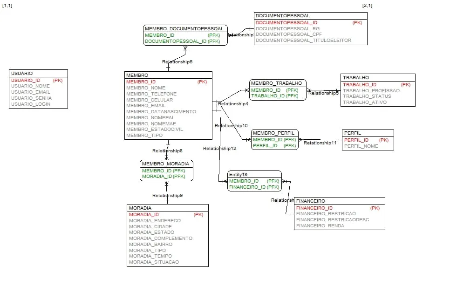Image resolution: width=450 pixels, height=293 pixels.
Task: Select the Relationship8 label
Action: click(167, 151)
